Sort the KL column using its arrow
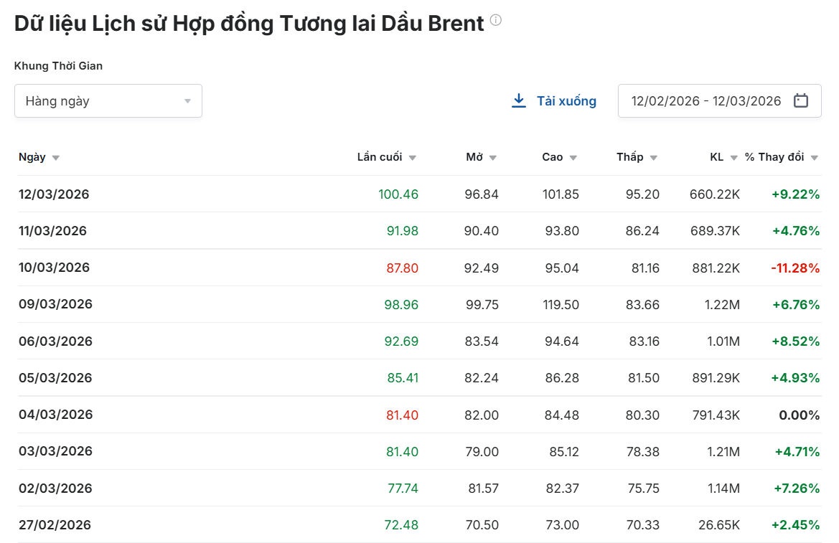This screenshot has width=839, height=543. 733,157
